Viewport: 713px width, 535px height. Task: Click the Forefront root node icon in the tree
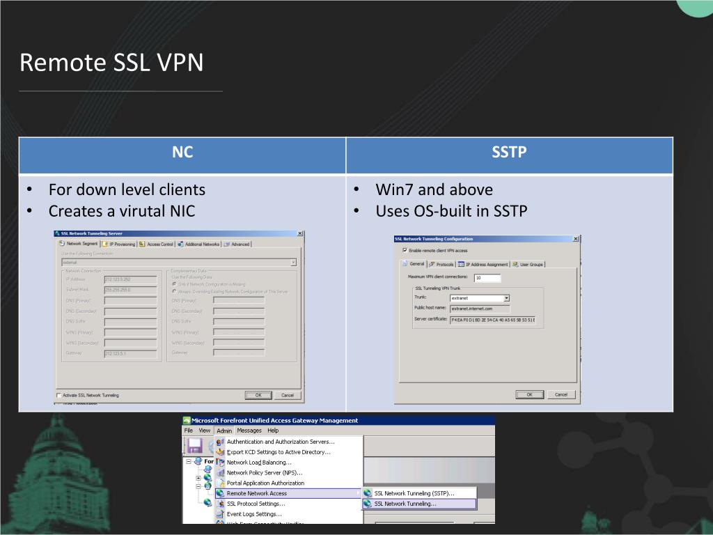click(x=198, y=461)
